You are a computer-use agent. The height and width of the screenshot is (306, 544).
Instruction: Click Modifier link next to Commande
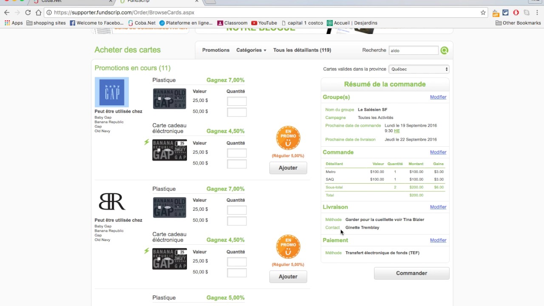(438, 152)
